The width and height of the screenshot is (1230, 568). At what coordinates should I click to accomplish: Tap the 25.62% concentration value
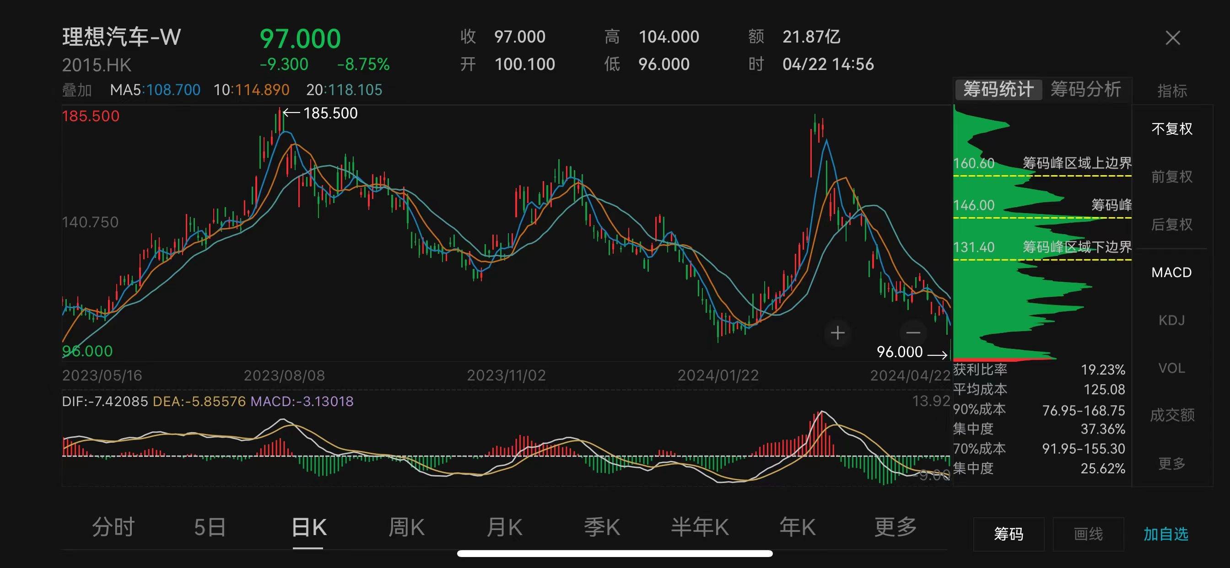1103,469
